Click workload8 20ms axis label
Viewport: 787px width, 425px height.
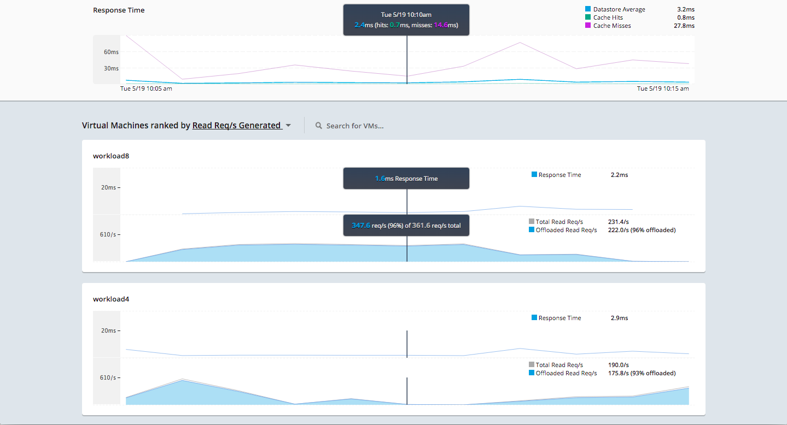(x=108, y=187)
